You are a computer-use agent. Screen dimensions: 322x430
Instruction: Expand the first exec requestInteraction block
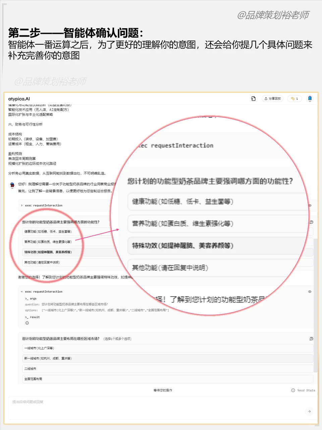(x=22, y=205)
